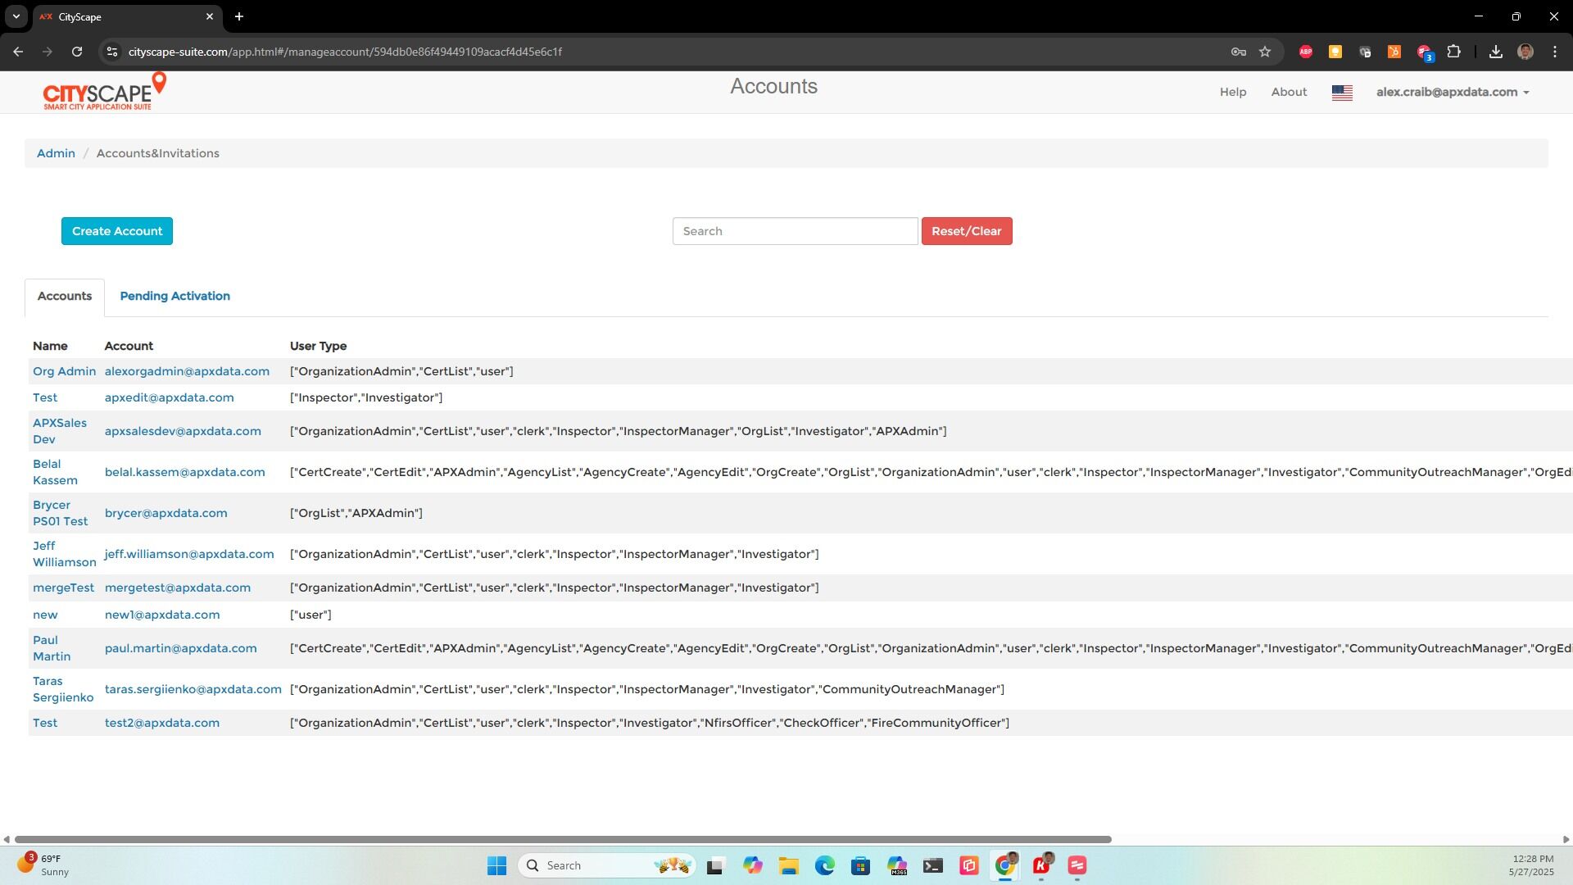The height and width of the screenshot is (885, 1573).
Task: Open the Chrome three-dot menu
Action: [x=1555, y=52]
